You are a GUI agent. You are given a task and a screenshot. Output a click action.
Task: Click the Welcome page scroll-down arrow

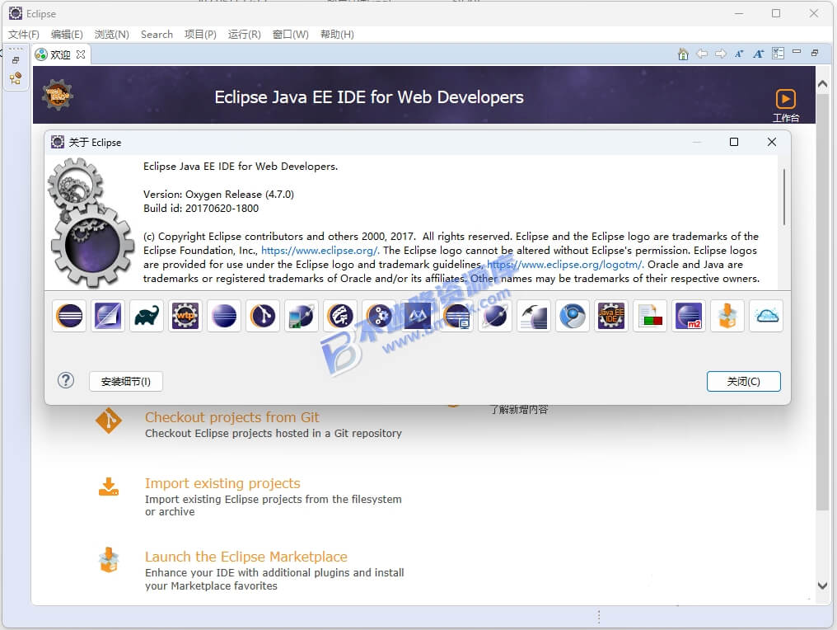pyautogui.click(x=823, y=585)
